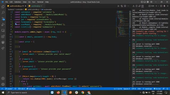
Task: Split the terminal panel
Action: pyautogui.click(x=161, y=6)
